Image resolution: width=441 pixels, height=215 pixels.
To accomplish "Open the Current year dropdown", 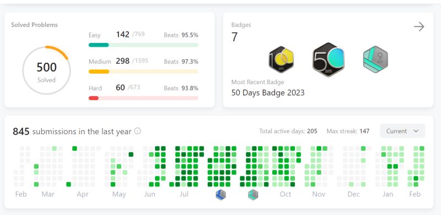I will [402, 131].
